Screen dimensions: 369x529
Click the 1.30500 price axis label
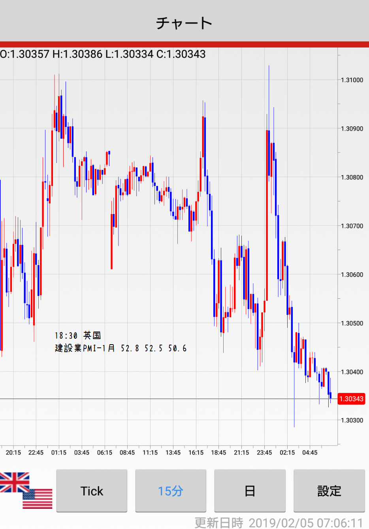pyautogui.click(x=352, y=323)
